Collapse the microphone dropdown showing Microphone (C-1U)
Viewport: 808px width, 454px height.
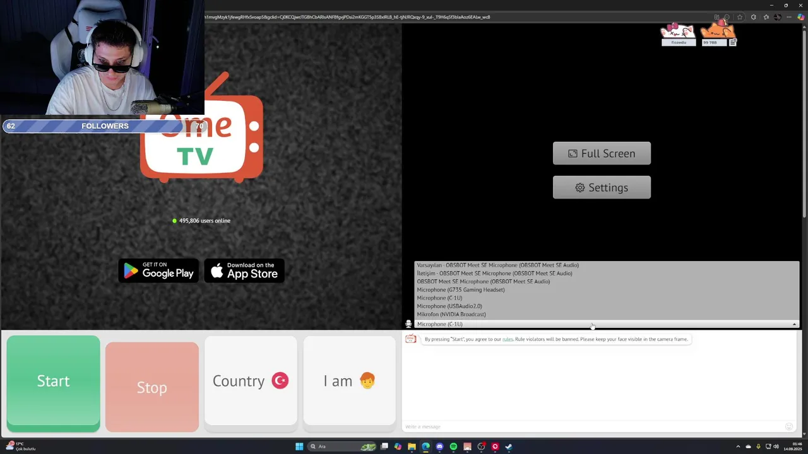607,324
